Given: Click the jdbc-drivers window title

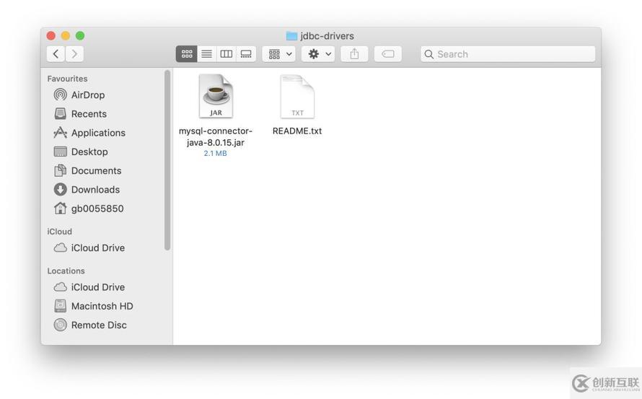Looking at the screenshot, I should point(327,36).
